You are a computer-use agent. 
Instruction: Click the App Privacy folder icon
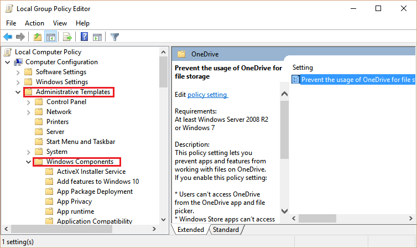pos(49,201)
